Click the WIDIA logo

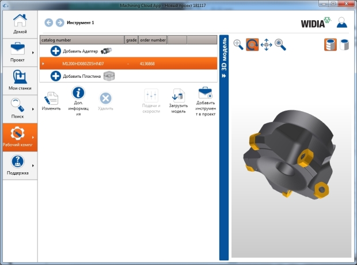coord(316,22)
